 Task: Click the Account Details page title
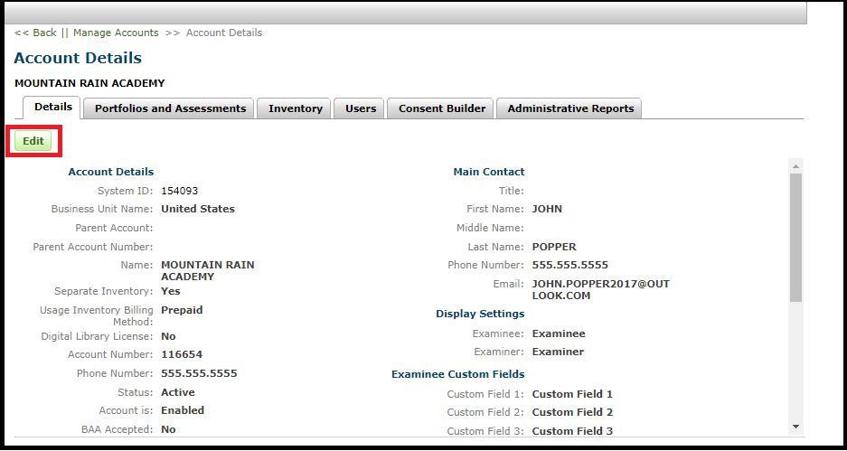click(x=78, y=58)
